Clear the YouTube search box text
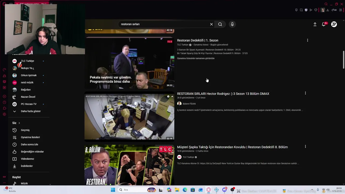This screenshot has width=345, height=194. [x=211, y=24]
